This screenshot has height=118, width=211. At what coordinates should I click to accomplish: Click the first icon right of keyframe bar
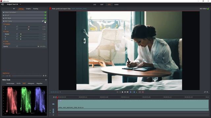click(x=44, y=76)
